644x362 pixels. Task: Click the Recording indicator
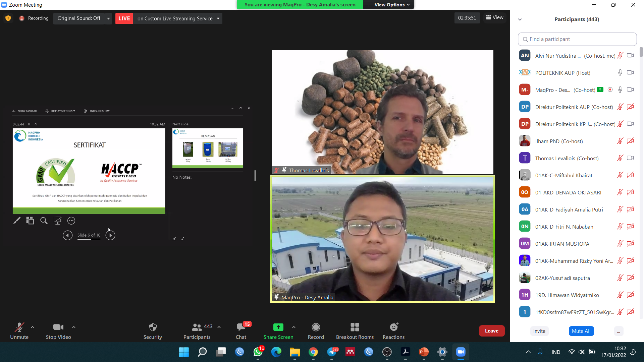click(34, 18)
